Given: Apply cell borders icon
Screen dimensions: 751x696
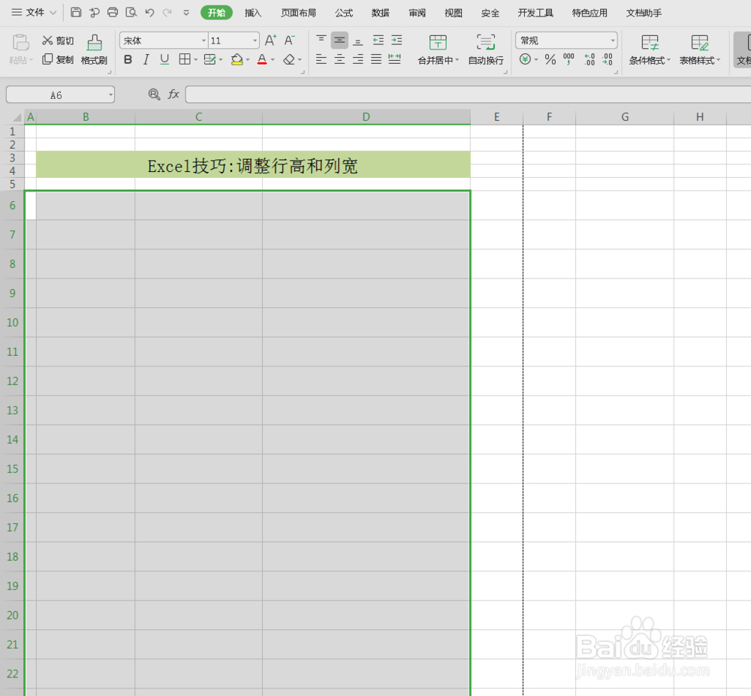Looking at the screenshot, I should point(185,59).
